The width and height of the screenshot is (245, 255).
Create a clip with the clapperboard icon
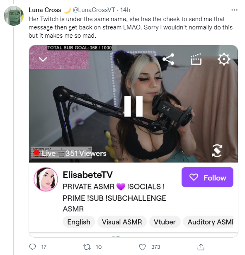[196, 59]
